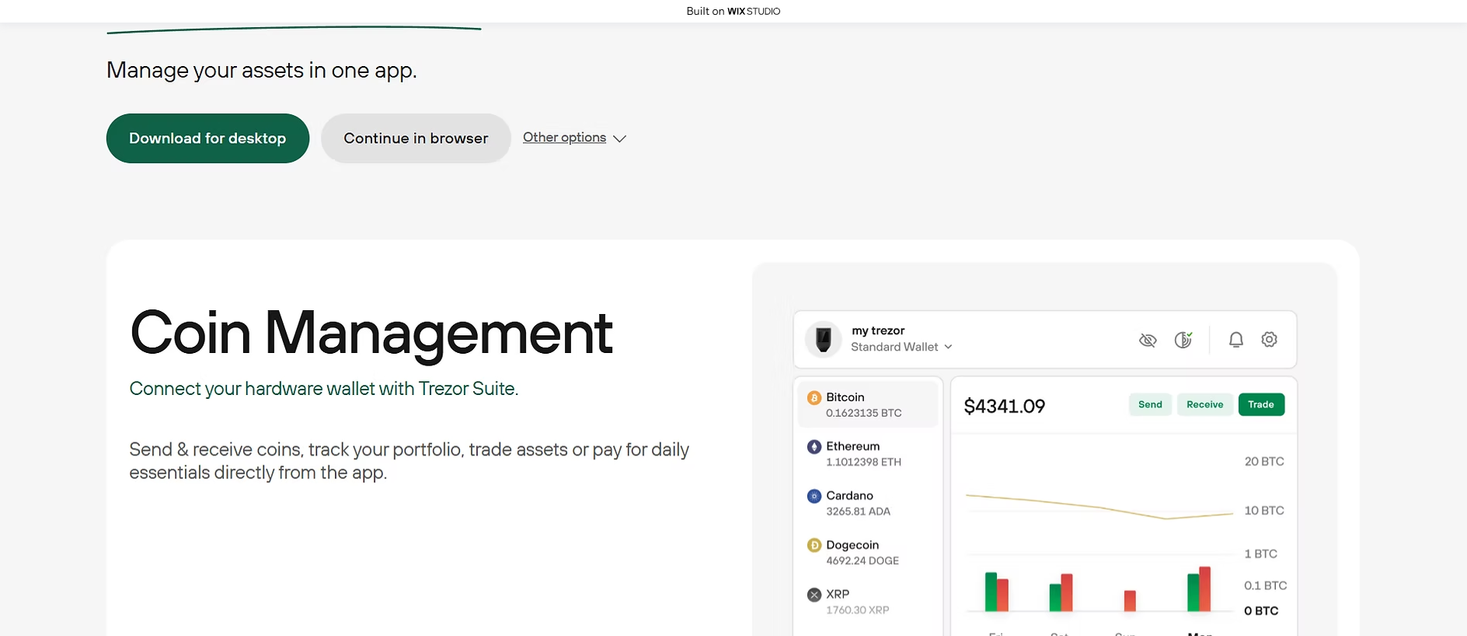This screenshot has height=636, width=1467.
Task: Click the Connect your hardware wallet tagline
Action: click(324, 389)
